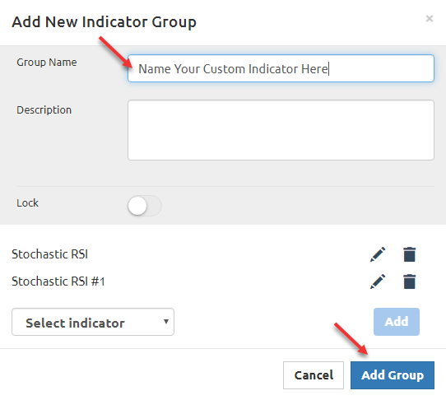Click the Group Name label

pyautogui.click(x=47, y=62)
